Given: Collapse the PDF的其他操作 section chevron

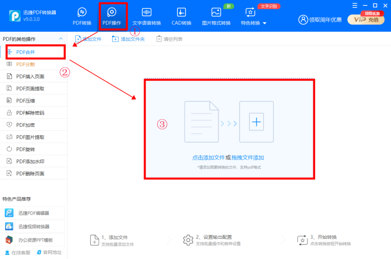Looking at the screenshot, I should tap(61, 39).
